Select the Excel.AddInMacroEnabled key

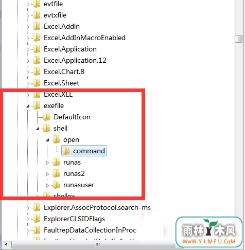84,38
